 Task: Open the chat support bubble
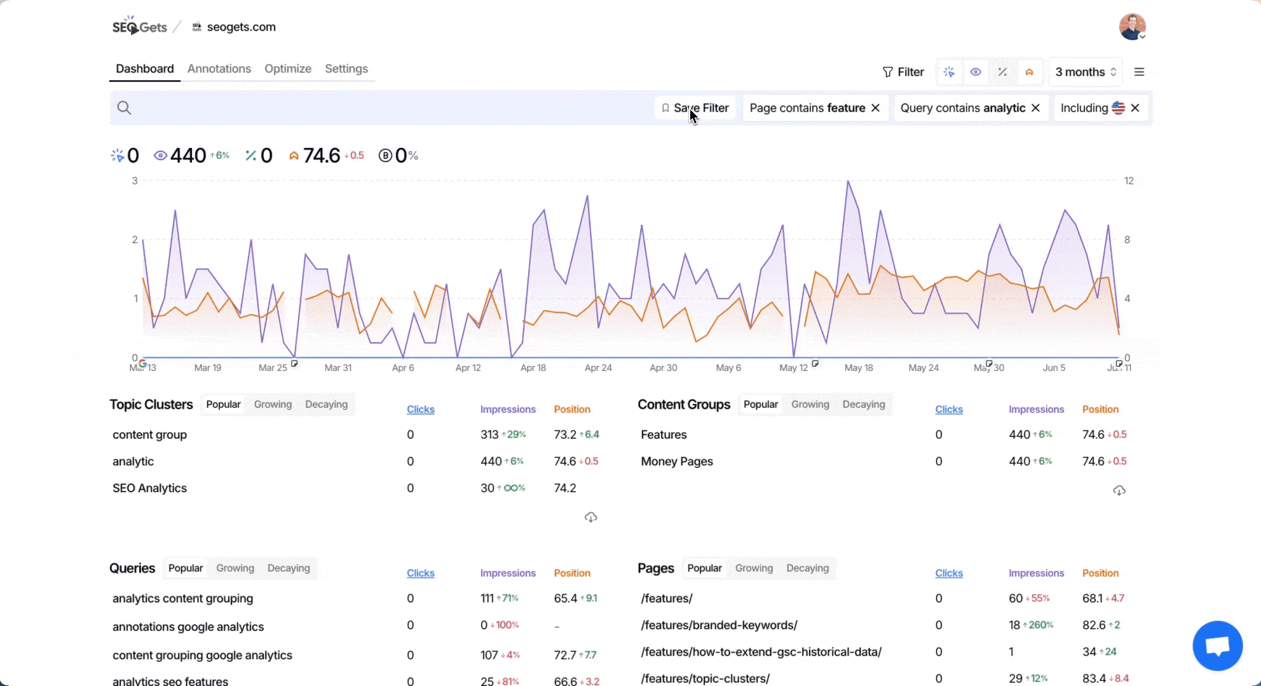(1217, 646)
